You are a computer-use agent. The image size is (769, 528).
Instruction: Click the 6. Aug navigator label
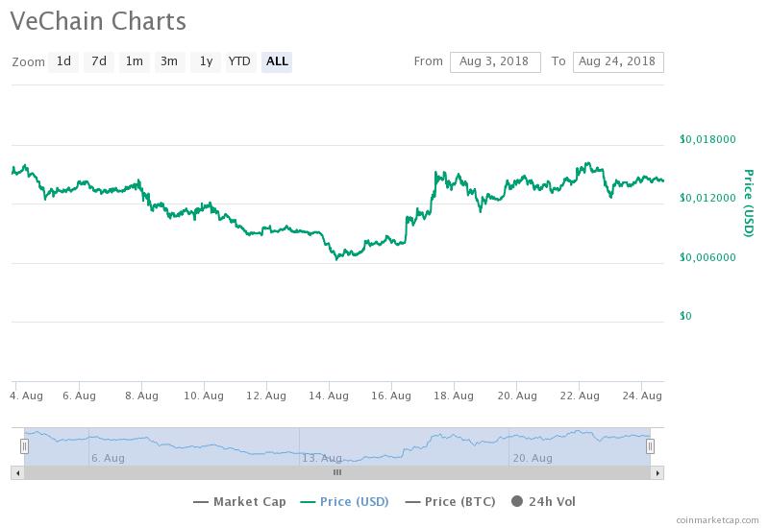tap(108, 458)
